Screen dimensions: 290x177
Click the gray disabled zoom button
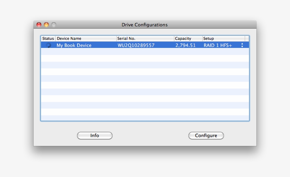point(54,25)
